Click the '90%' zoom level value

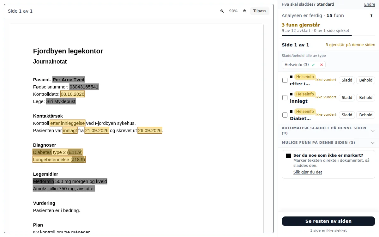click(x=233, y=11)
